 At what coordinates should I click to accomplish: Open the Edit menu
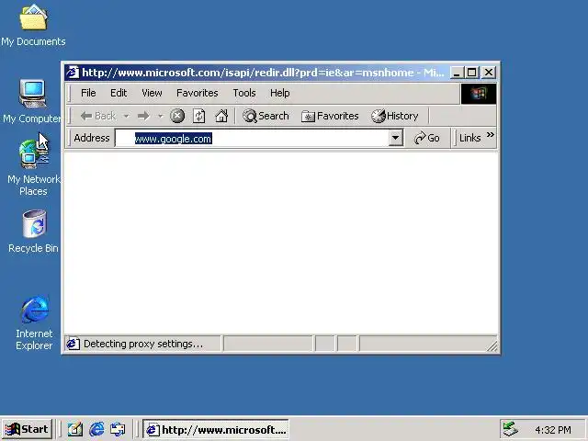[x=119, y=93]
